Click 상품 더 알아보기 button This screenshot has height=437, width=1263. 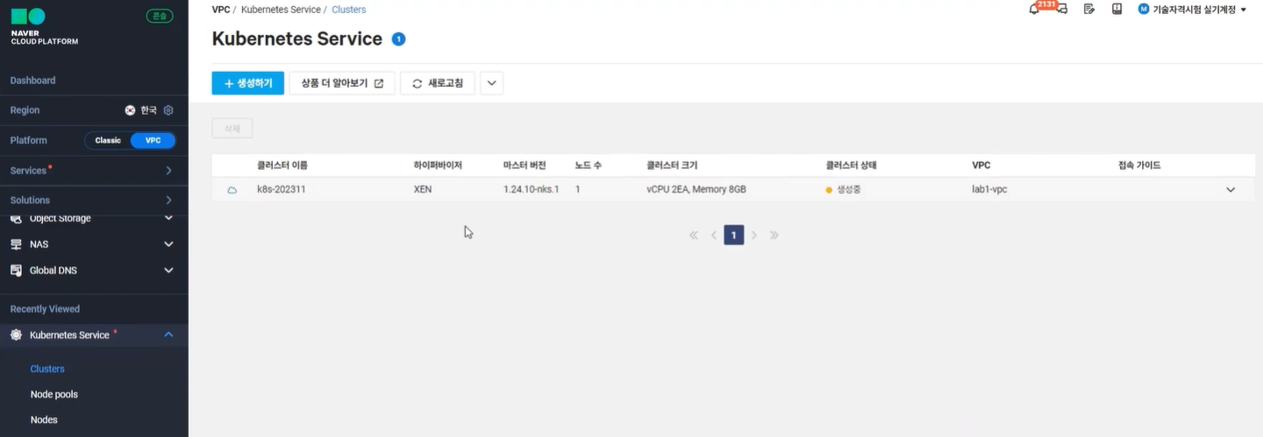(342, 83)
